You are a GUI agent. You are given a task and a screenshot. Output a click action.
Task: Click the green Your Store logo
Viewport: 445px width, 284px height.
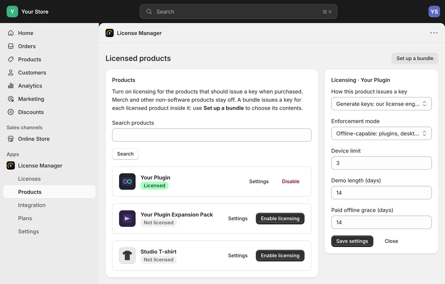click(x=12, y=11)
